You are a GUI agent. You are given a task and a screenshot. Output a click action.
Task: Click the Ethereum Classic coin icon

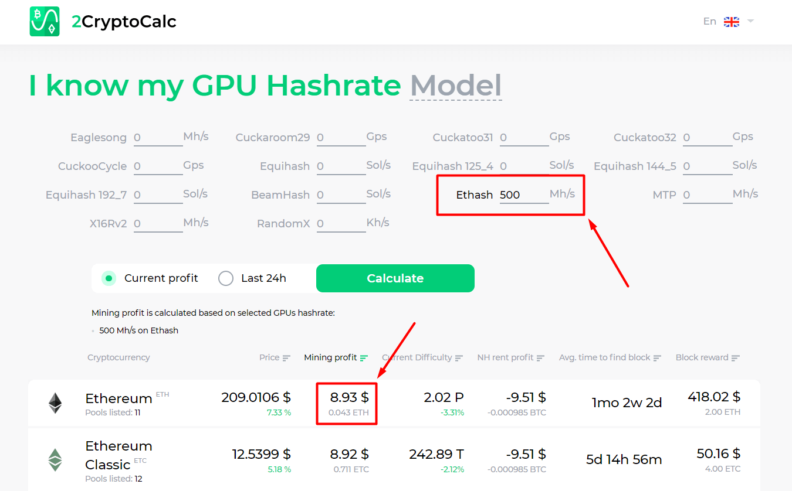[55, 460]
